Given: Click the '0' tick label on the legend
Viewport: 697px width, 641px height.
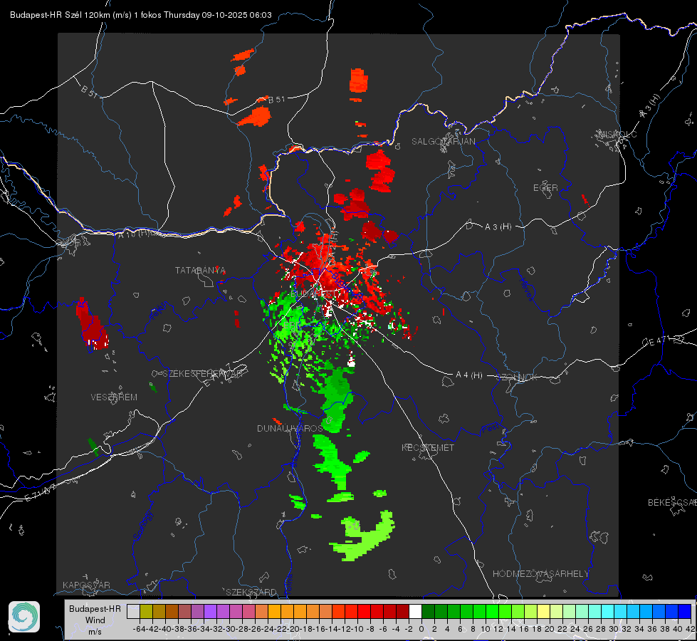Looking at the screenshot, I should 421,629.
